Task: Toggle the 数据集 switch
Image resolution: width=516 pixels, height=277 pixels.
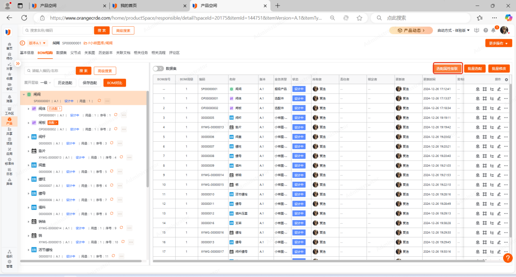Action: coord(158,69)
